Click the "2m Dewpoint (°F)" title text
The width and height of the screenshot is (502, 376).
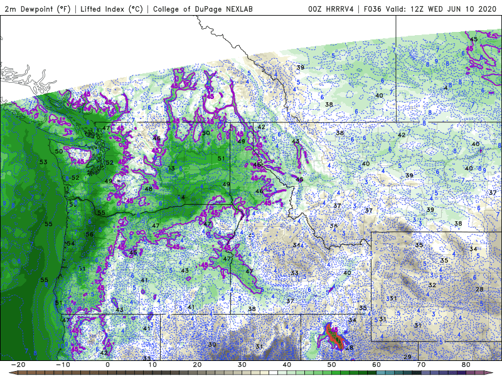pyautogui.click(x=38, y=9)
